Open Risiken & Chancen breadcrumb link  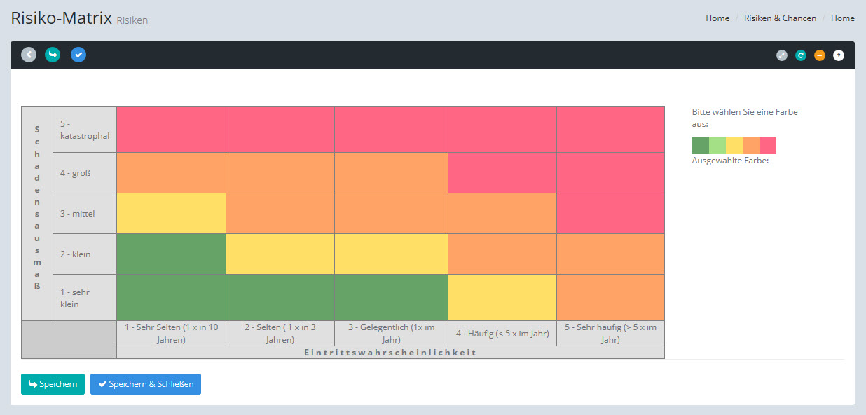tap(780, 18)
